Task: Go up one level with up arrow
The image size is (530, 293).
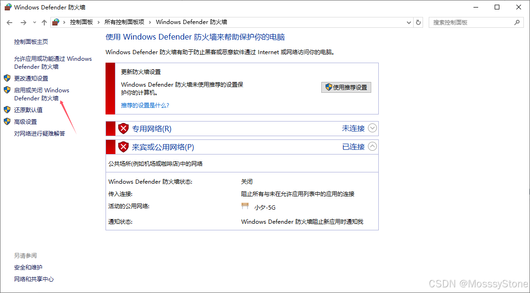Action: tap(44, 23)
